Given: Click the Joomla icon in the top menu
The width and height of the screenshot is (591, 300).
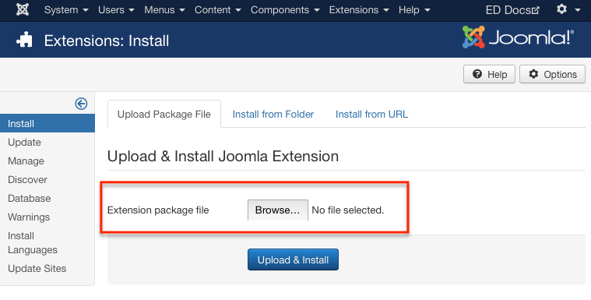Looking at the screenshot, I should tap(23, 10).
